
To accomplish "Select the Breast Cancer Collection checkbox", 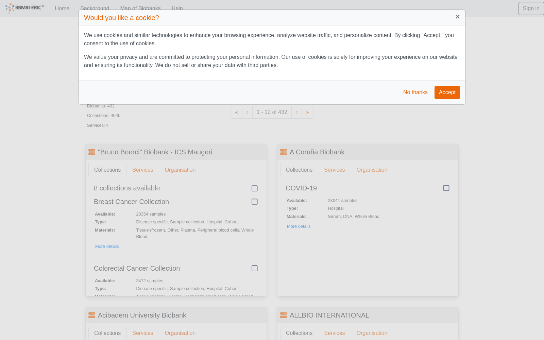I will [x=255, y=202].
